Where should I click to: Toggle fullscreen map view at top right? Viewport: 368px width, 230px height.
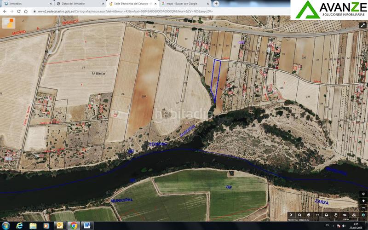pos(363,26)
